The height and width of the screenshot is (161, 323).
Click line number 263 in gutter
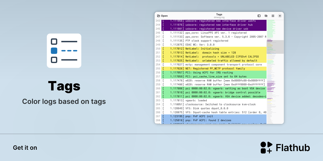[158, 100]
